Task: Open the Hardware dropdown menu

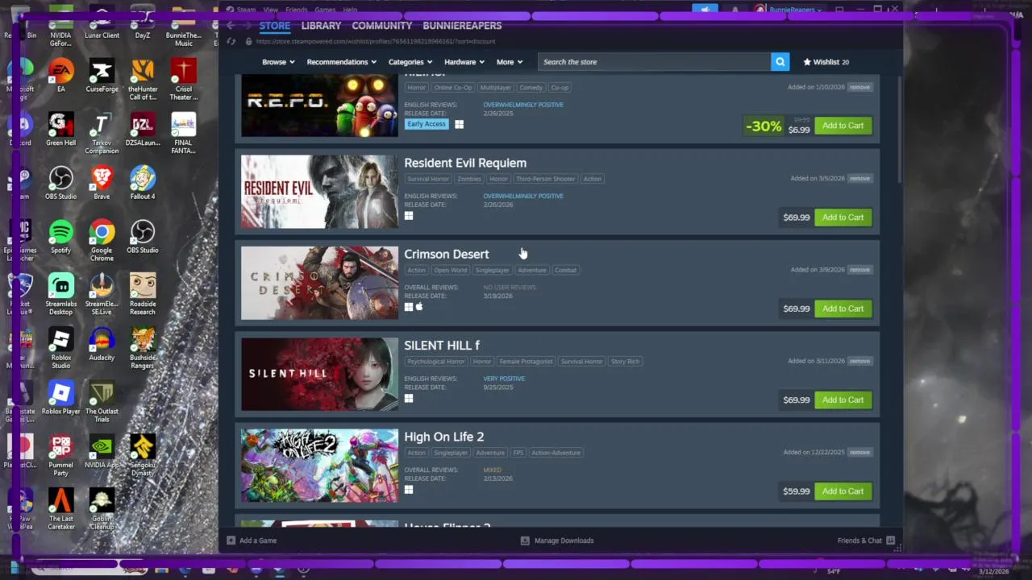Action: tap(464, 62)
